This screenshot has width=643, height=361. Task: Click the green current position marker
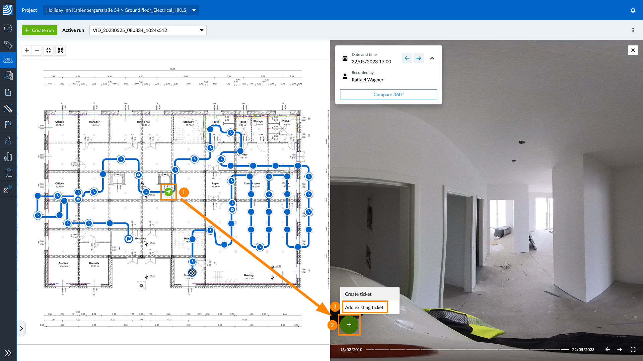168,192
